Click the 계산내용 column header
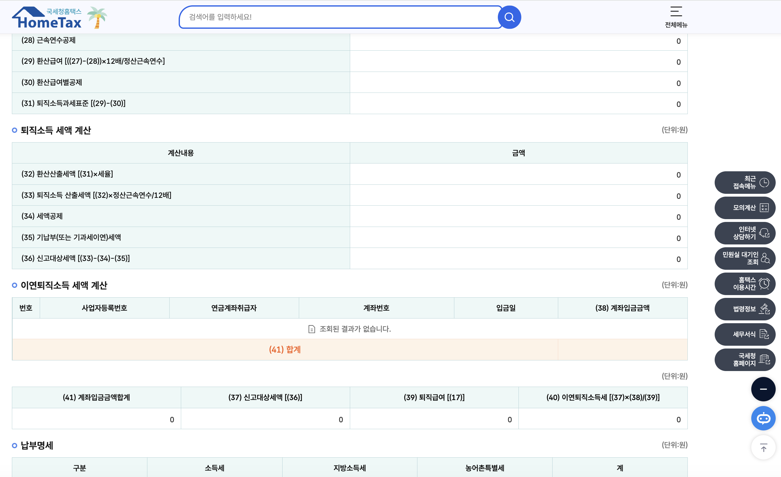781x477 pixels. (181, 153)
